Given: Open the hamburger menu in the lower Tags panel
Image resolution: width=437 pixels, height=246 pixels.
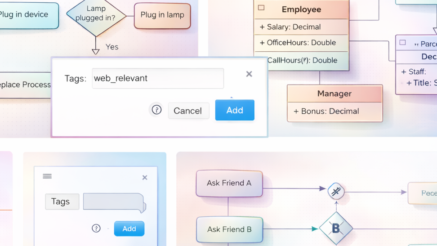Looking at the screenshot, I should (x=47, y=176).
